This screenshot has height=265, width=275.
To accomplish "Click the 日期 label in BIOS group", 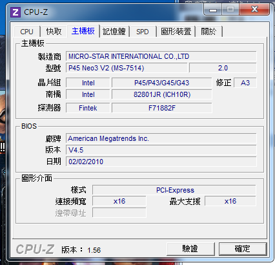I will pos(54,162).
